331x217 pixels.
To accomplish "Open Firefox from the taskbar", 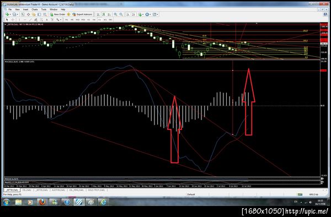I will 42,202.
